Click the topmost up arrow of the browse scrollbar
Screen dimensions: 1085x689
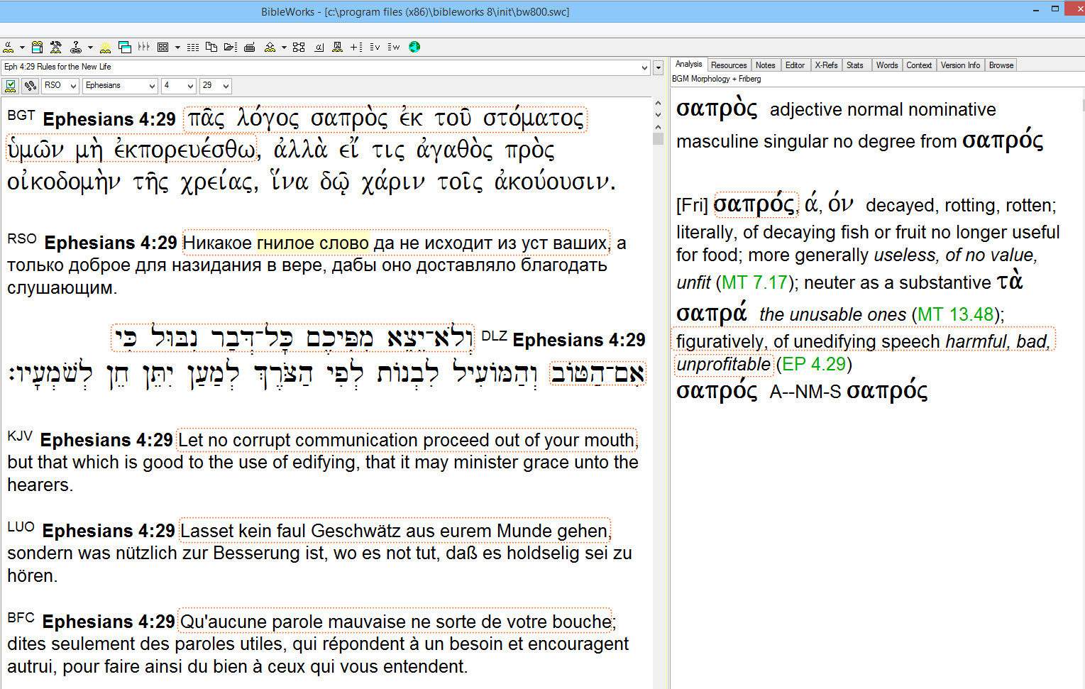click(x=658, y=104)
